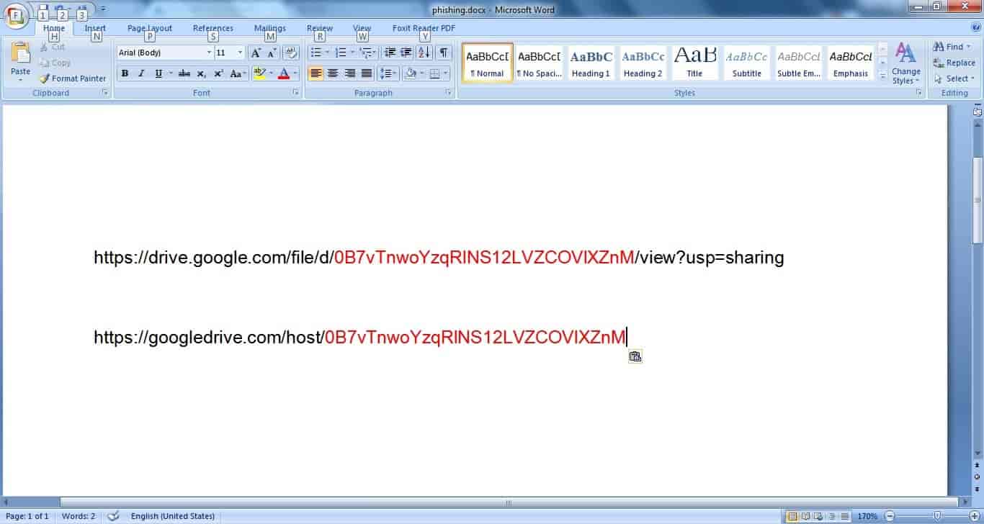Image resolution: width=984 pixels, height=524 pixels.
Task: Click the Numbering list icon
Action: [341, 53]
